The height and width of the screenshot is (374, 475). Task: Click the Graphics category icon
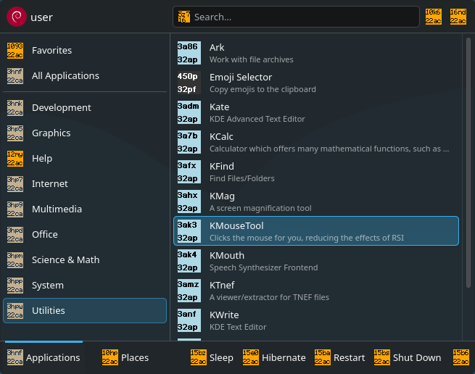[x=15, y=133]
